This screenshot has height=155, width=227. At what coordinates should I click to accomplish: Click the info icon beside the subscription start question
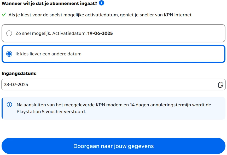pyautogui.click(x=101, y=3)
